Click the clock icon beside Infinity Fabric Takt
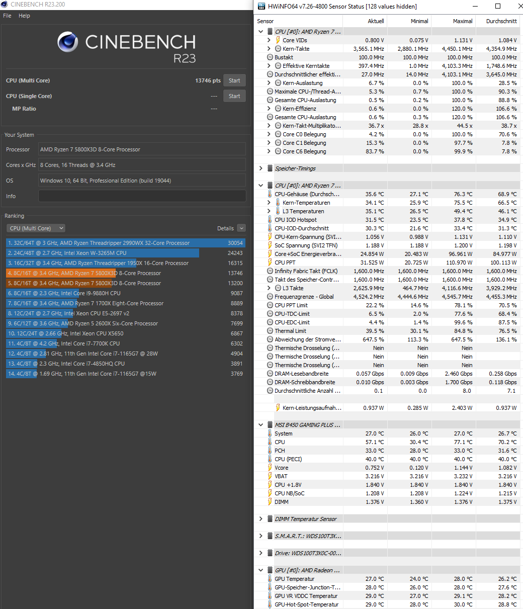 [x=270, y=271]
